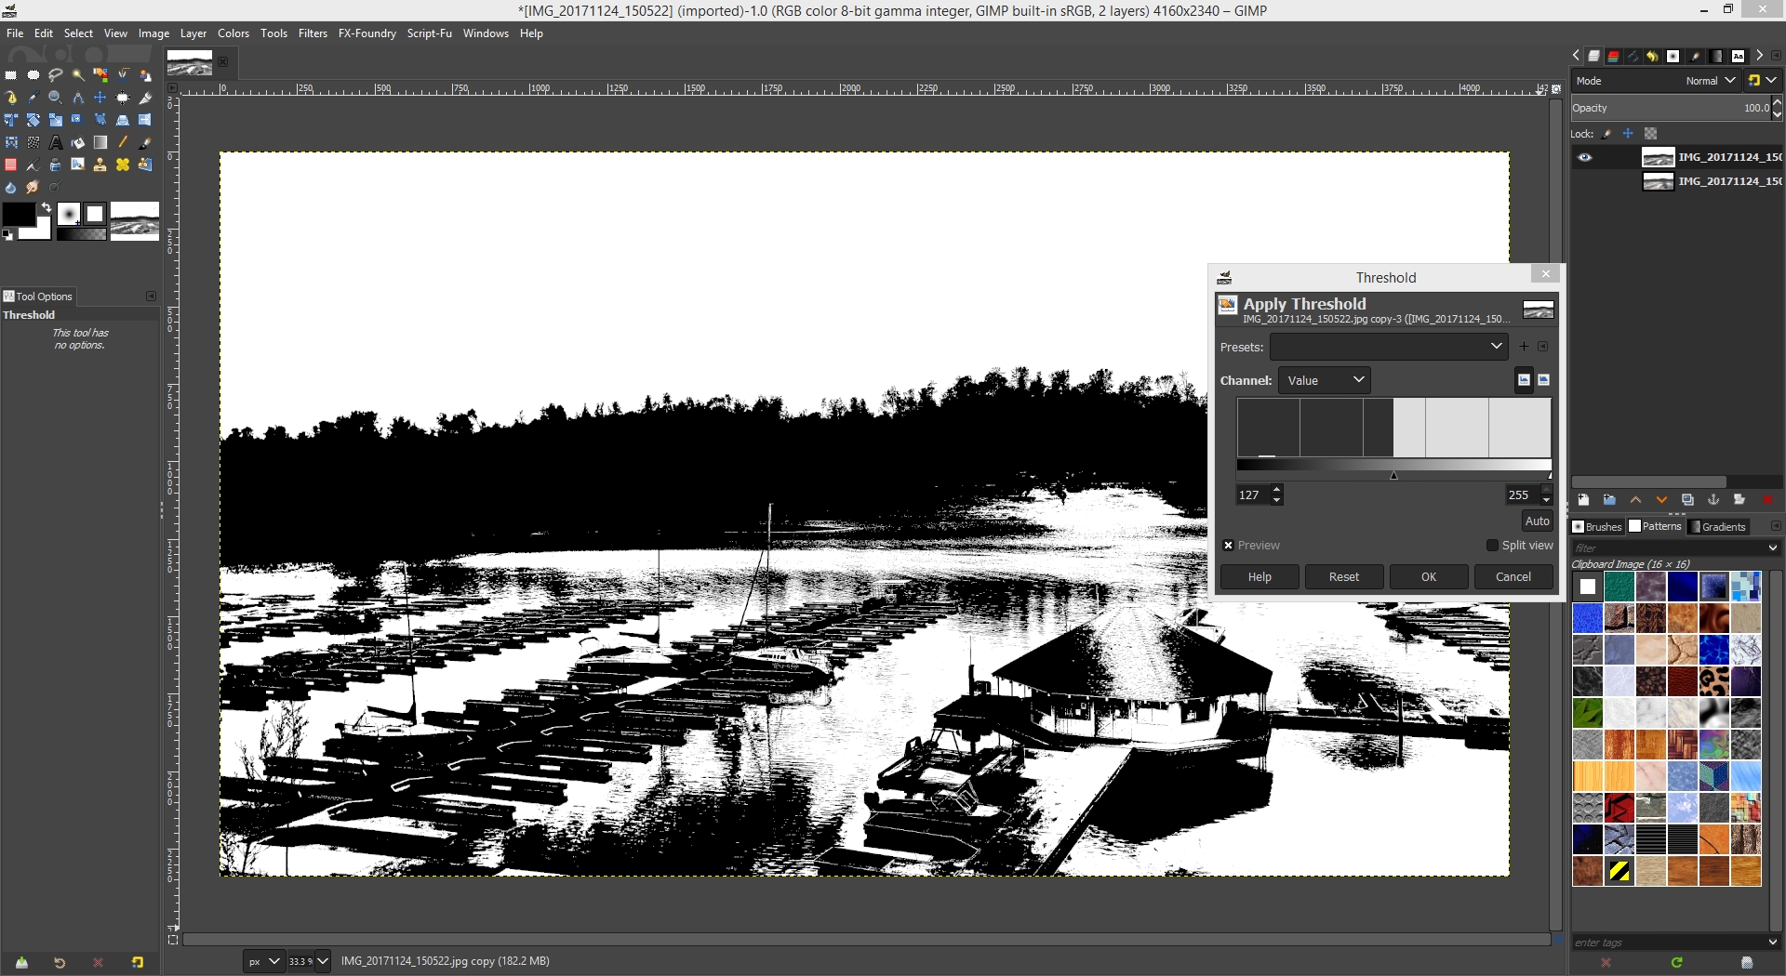1786x976 pixels.
Task: Select the Free Select lasso tool
Action: (x=56, y=75)
